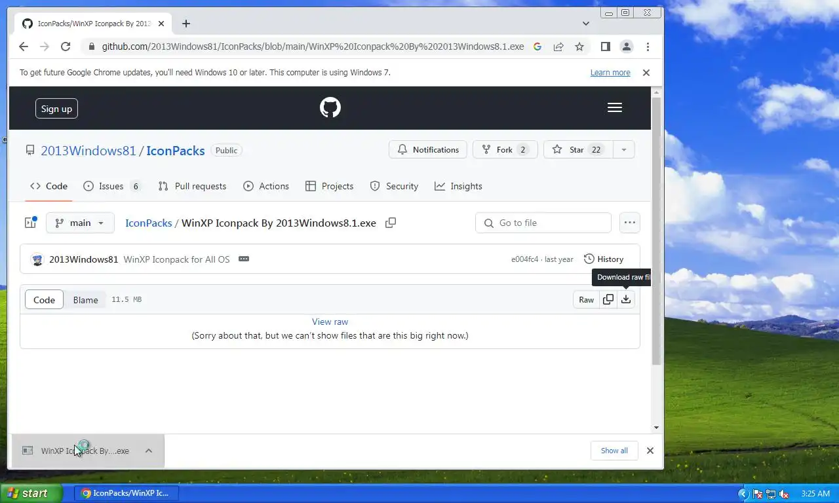Screen dimensions: 839x503
Task: Follow the Learn more link
Action: coord(610,73)
